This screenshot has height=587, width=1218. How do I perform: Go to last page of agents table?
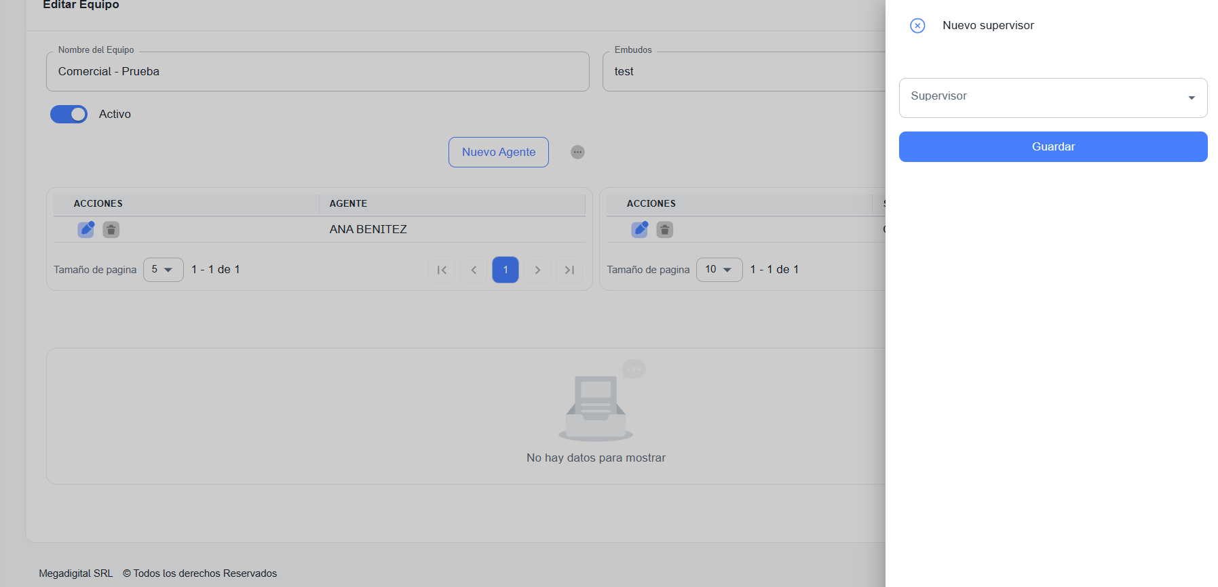(569, 270)
